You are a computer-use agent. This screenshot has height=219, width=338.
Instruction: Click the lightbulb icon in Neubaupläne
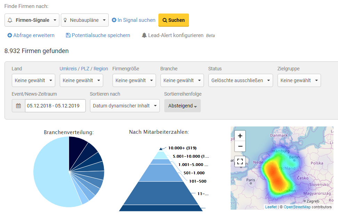coord(65,20)
